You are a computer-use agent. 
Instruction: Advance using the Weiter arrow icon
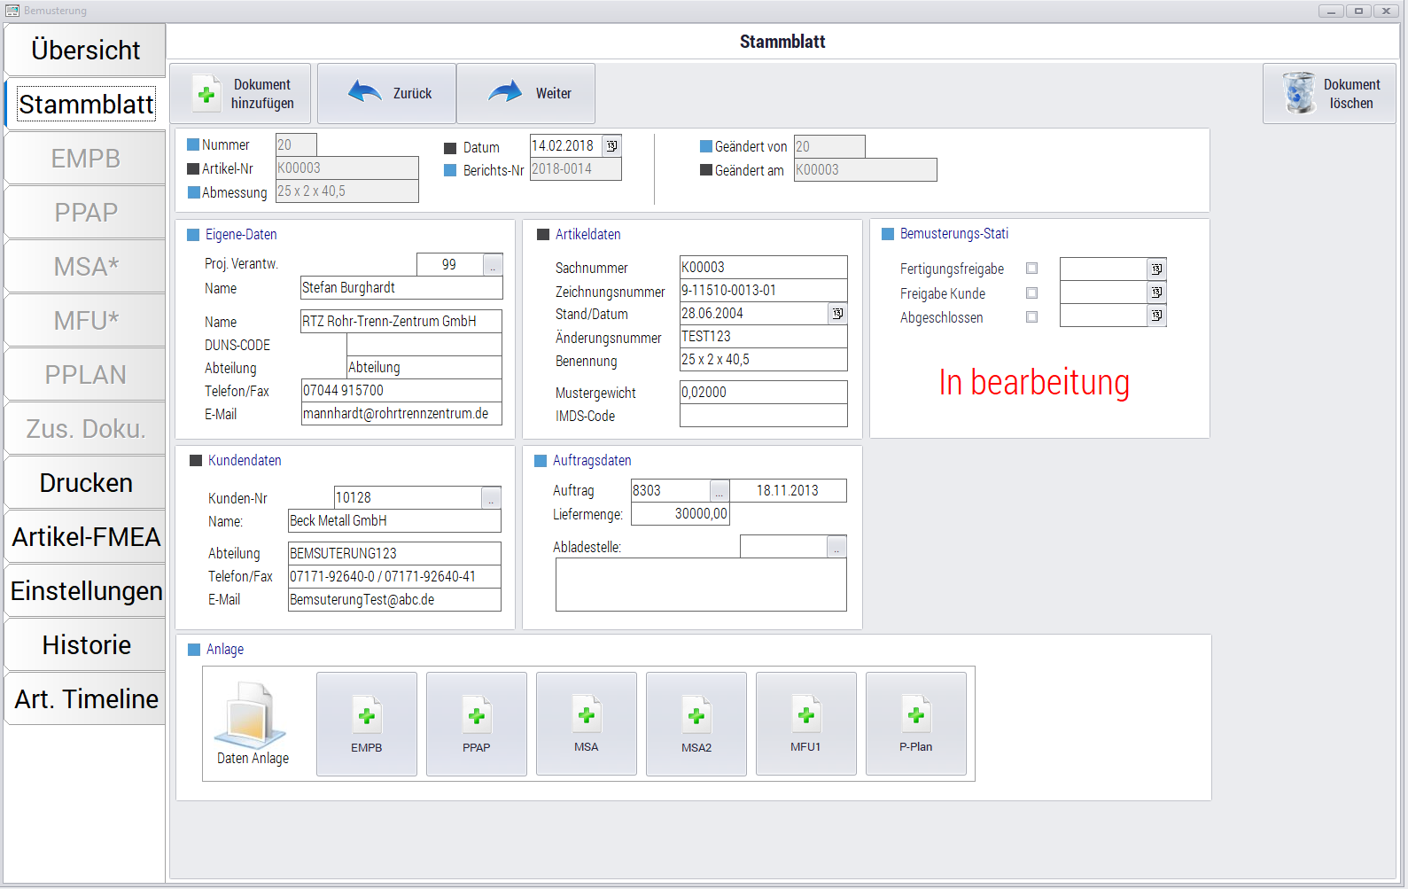tap(505, 91)
